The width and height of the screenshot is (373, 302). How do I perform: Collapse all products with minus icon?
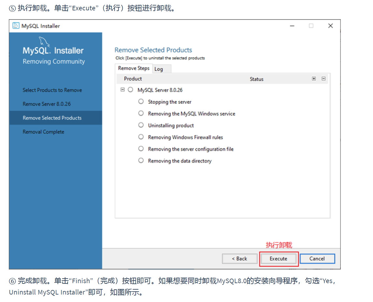tap(324, 79)
